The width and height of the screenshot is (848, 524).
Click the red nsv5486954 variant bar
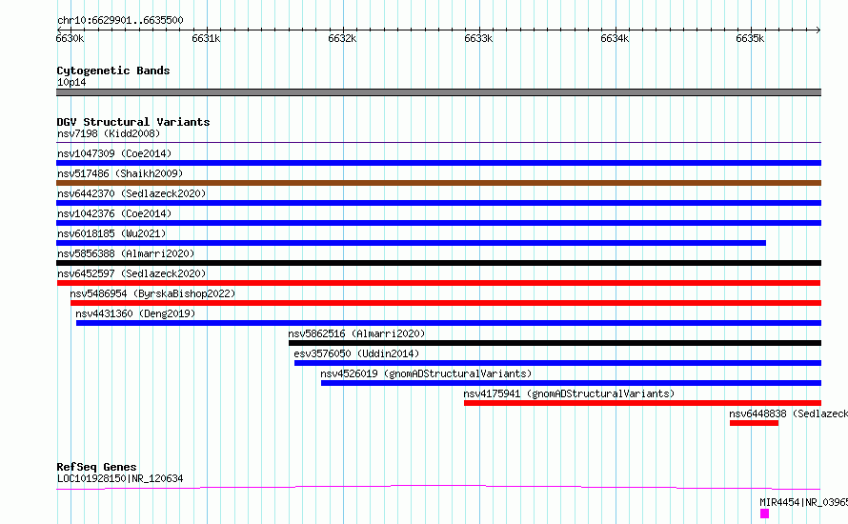click(446, 303)
